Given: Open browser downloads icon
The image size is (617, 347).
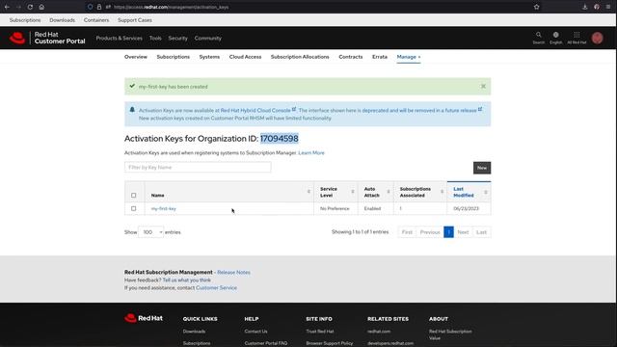Looking at the screenshot, I should [585, 7].
